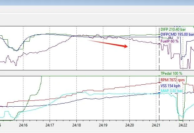Click the FuelP 60 % readout label
The image size is (194, 133).
[x=169, y=41]
